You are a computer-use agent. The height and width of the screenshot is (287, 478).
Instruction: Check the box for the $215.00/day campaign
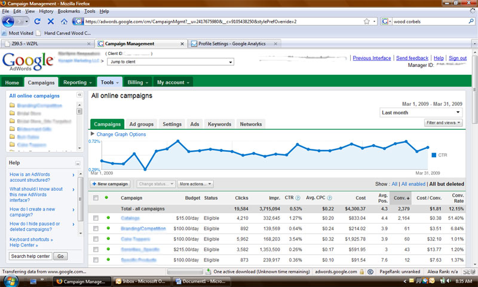pyautogui.click(x=96, y=249)
